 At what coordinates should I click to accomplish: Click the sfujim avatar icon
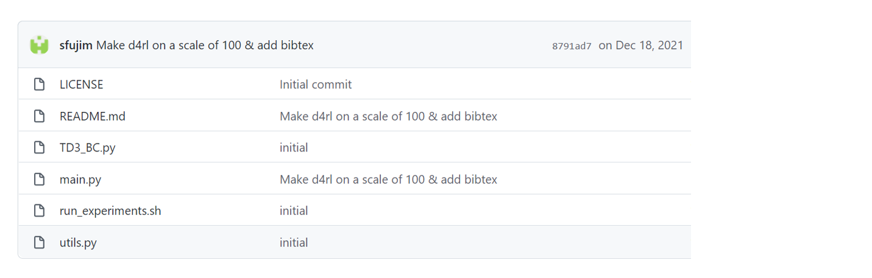[x=40, y=45]
